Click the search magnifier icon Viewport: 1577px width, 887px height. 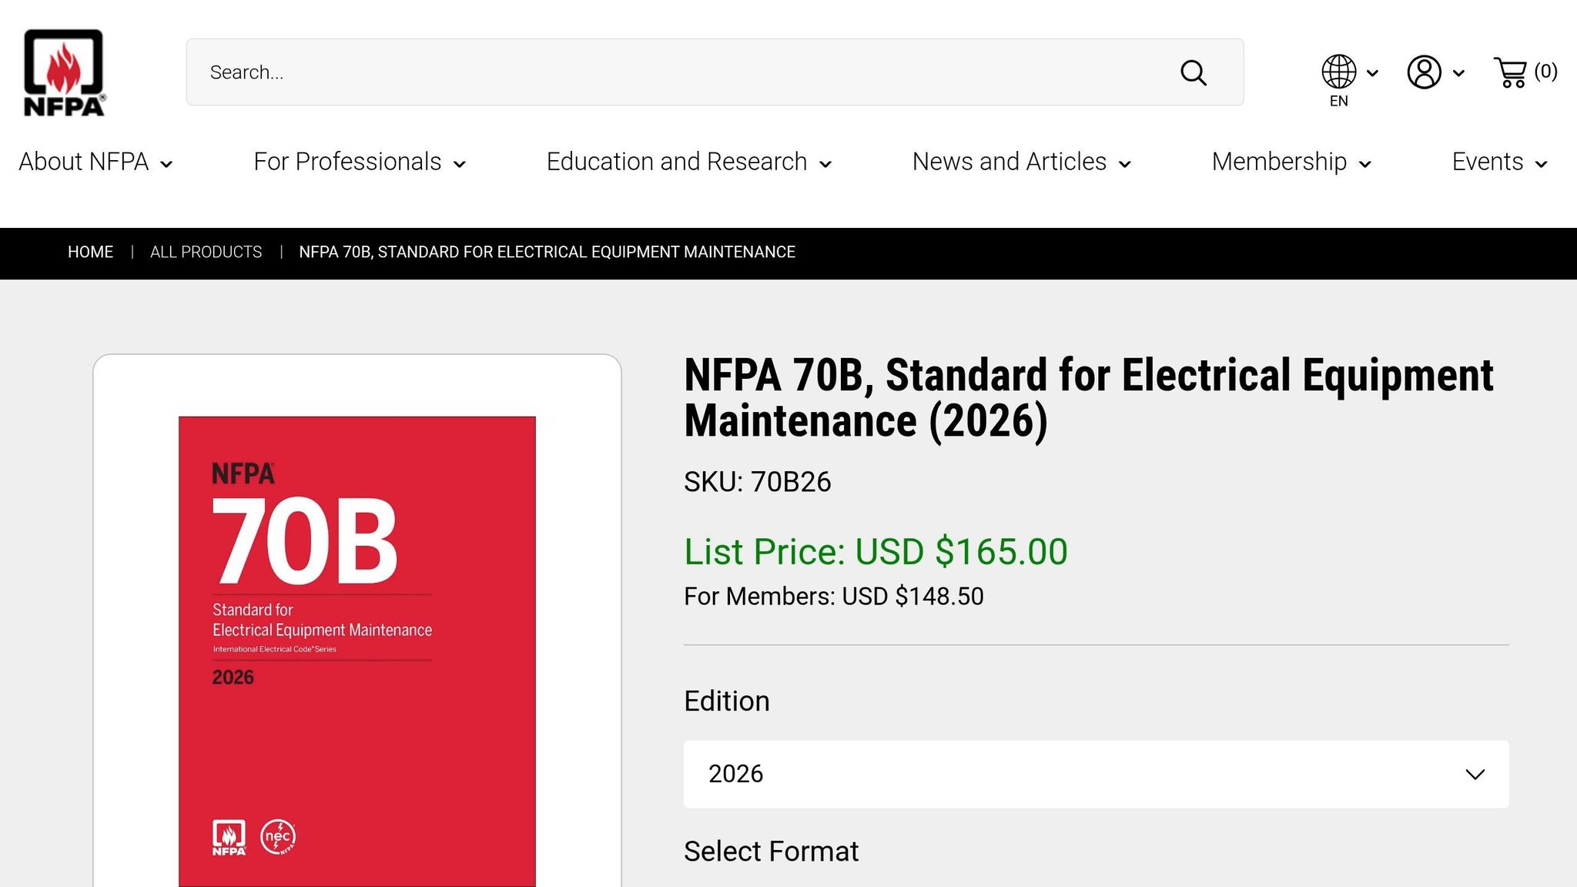click(1192, 72)
